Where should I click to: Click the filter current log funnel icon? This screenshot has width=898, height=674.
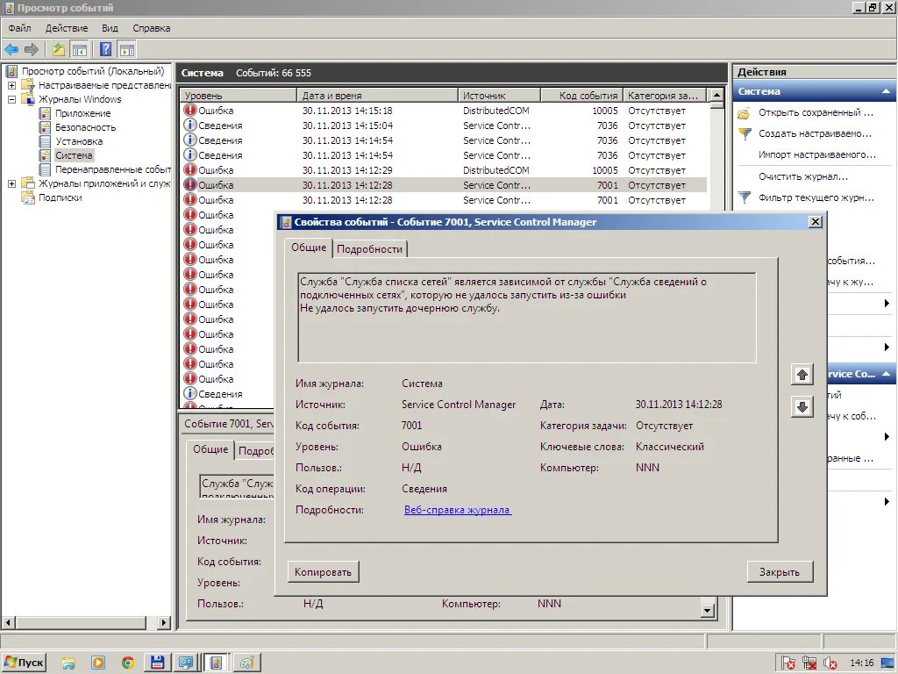coord(745,197)
